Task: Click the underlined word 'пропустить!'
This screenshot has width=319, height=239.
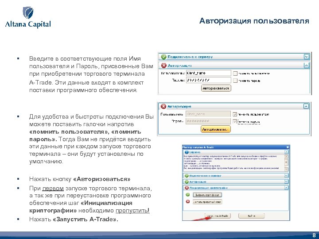Action: tap(132, 210)
